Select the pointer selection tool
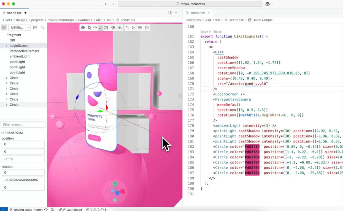This screenshot has width=343, height=211. pos(90,28)
